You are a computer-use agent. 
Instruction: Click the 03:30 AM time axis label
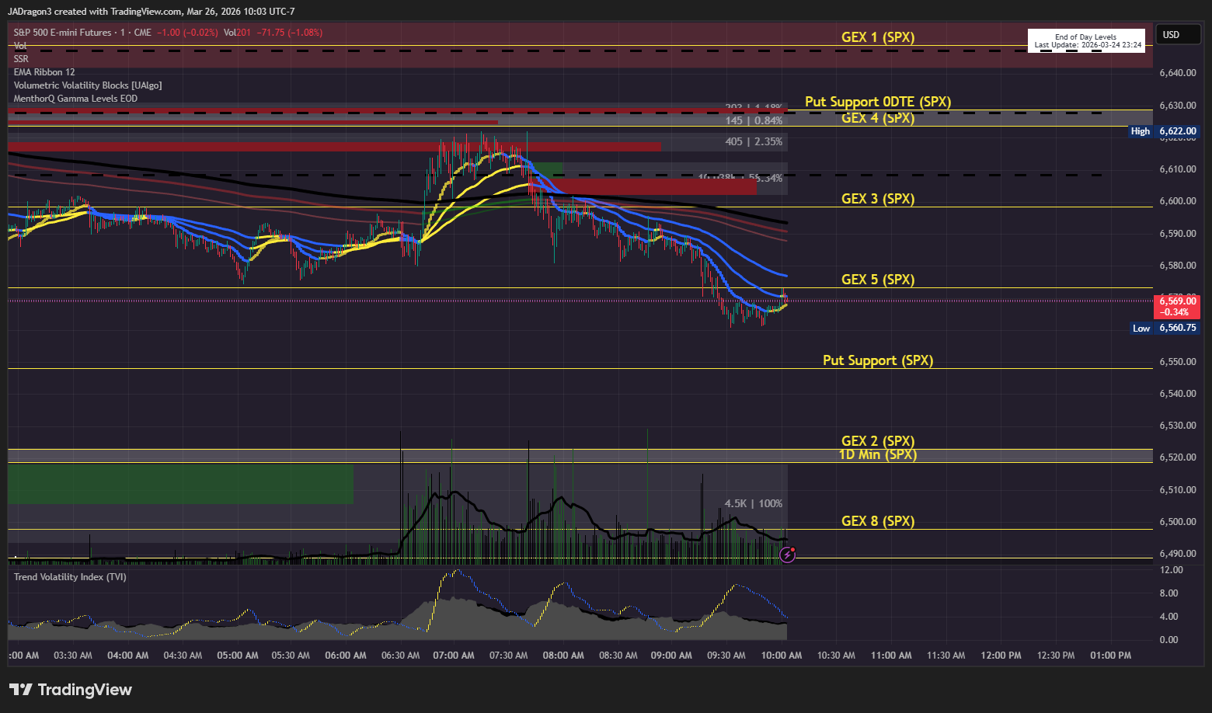pyautogui.click(x=73, y=656)
